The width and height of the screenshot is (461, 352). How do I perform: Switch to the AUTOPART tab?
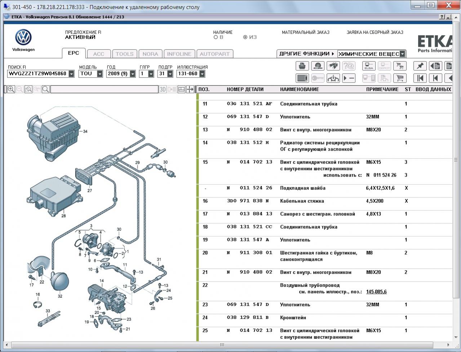(x=215, y=54)
